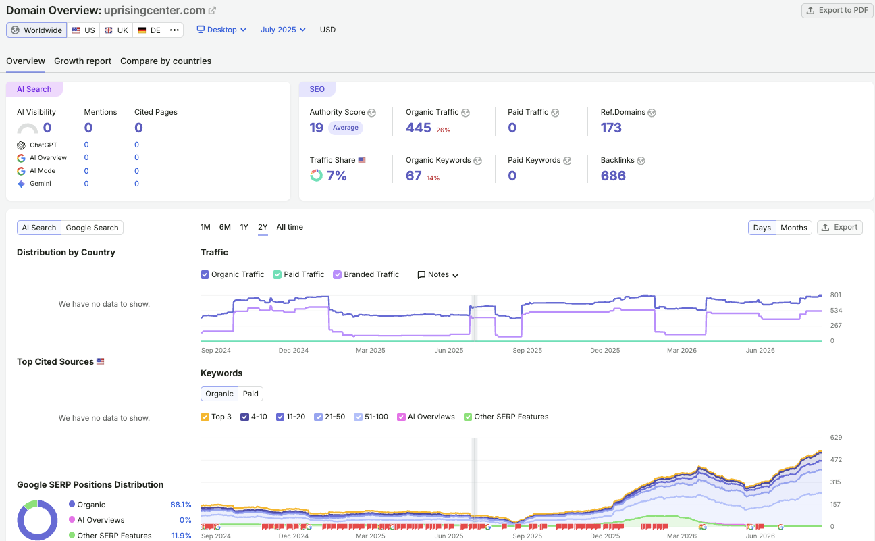Select the Overview tab

point(26,61)
